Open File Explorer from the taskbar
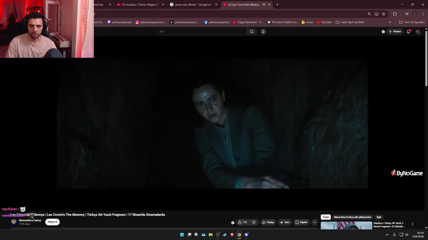Image resolution: width=428 pixels, height=240 pixels. tap(211, 235)
